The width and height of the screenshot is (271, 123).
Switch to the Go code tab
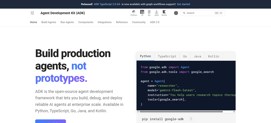pyautogui.click(x=185, y=56)
